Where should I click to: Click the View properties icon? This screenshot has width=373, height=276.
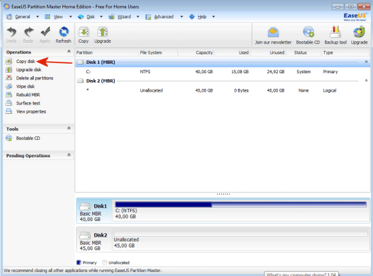coord(9,111)
